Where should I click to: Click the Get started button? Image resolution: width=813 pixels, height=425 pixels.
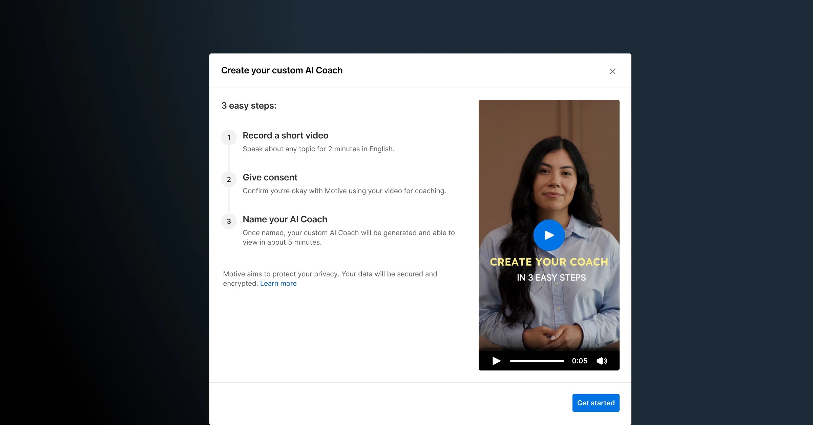point(596,403)
